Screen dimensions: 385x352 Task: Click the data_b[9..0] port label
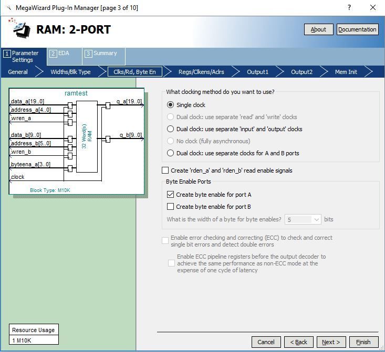pos(26,135)
